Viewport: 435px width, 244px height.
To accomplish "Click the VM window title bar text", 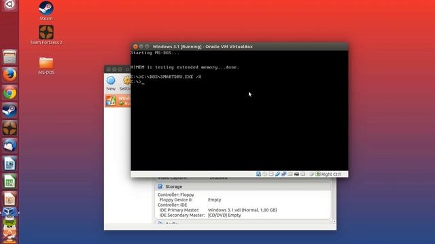I will [x=203, y=47].
